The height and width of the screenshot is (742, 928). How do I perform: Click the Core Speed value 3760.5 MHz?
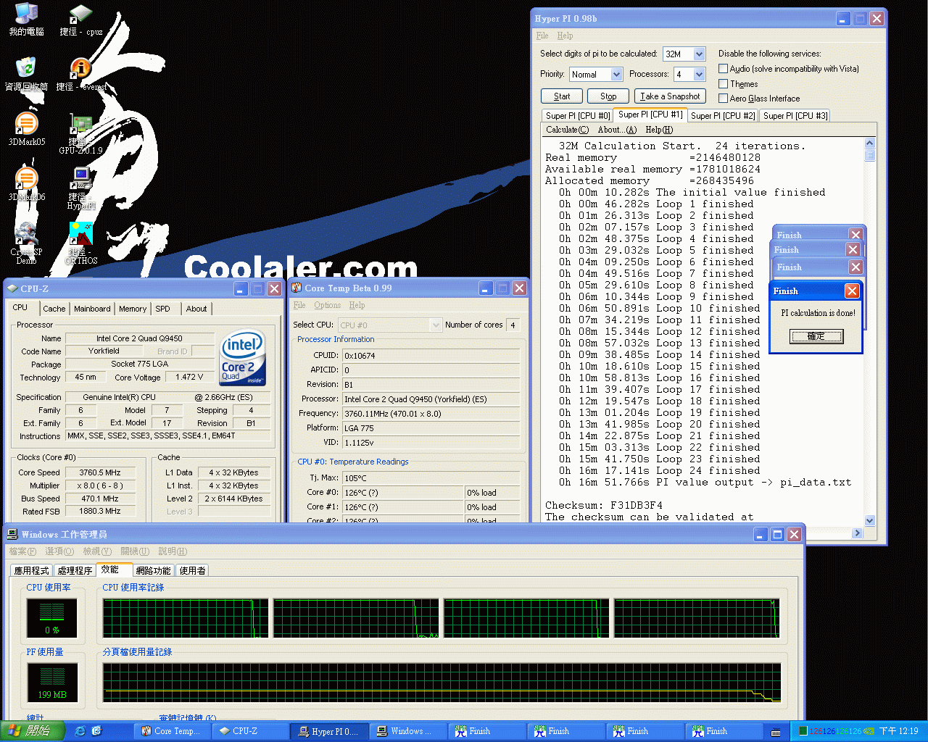pos(100,472)
